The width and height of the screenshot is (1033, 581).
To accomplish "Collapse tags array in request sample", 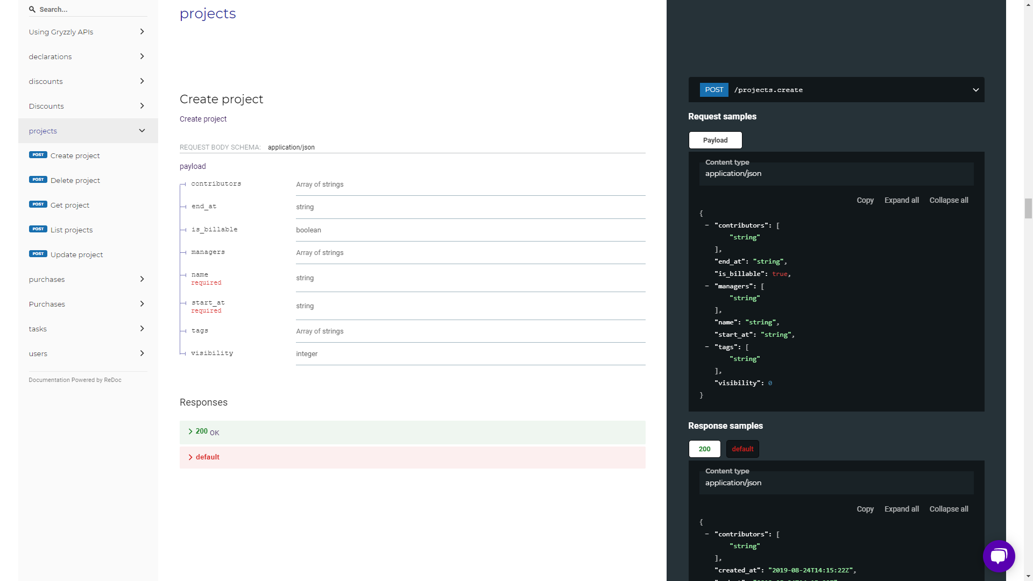I will click(x=706, y=347).
